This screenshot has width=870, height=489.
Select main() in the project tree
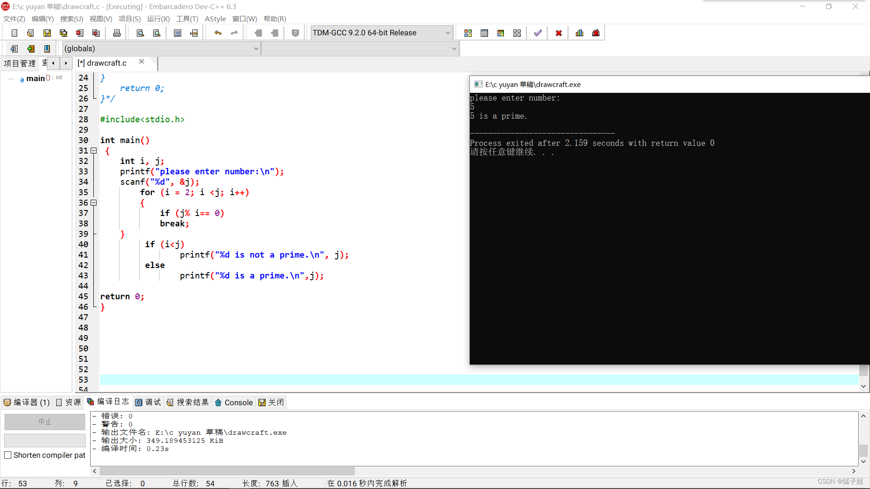pos(35,78)
